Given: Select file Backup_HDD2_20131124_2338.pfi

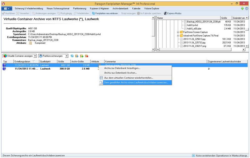Looking at the screenshot, I should (204, 22).
